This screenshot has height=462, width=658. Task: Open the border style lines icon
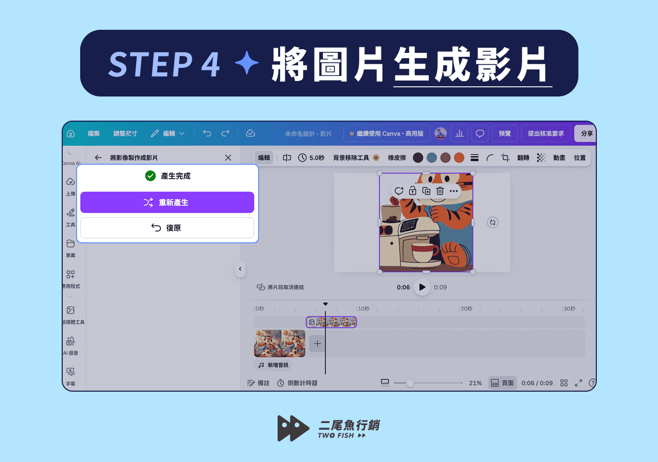(474, 158)
